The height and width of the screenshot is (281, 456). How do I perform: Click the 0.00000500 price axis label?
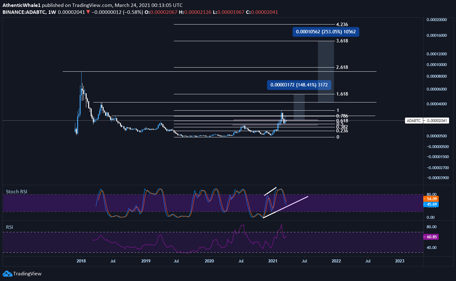click(x=436, y=136)
